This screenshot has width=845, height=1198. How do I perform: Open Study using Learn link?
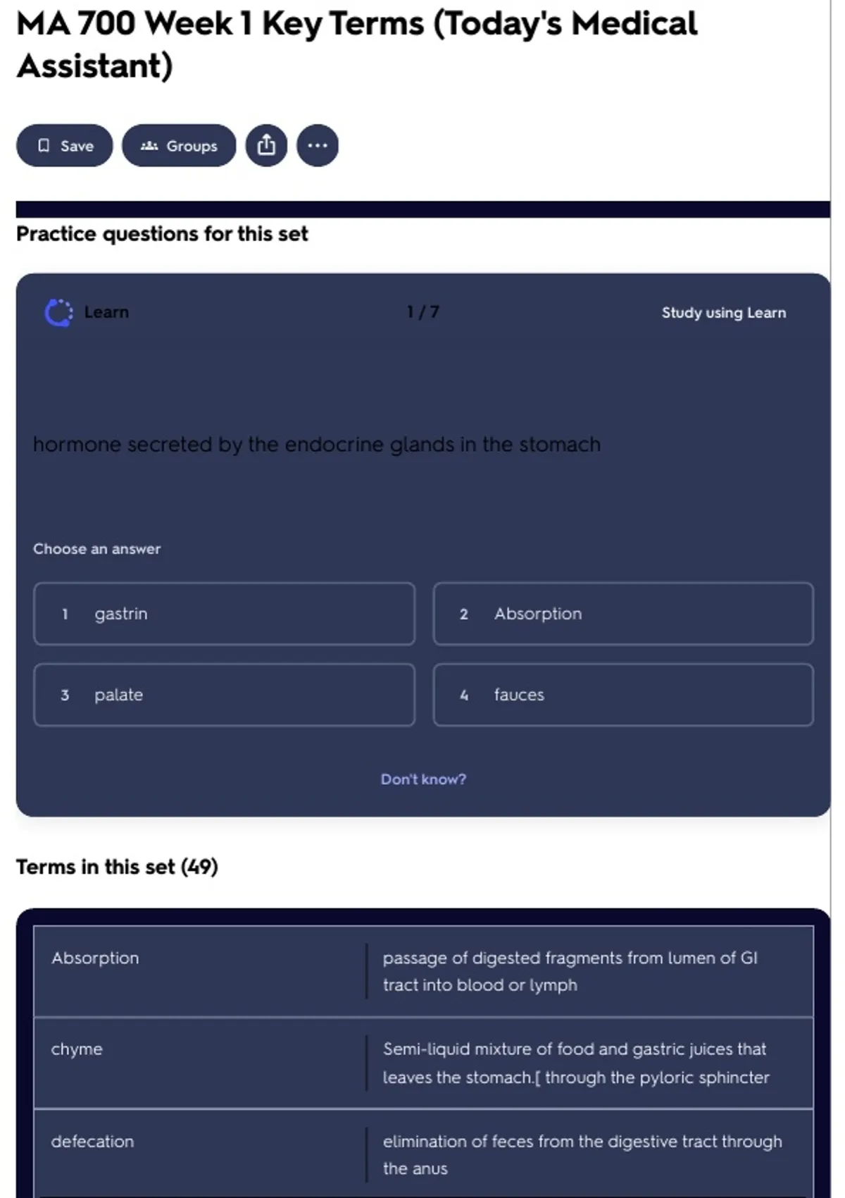(x=724, y=313)
